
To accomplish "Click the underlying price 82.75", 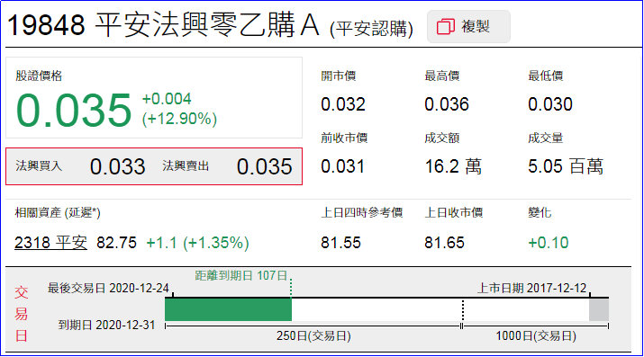I will click(117, 243).
